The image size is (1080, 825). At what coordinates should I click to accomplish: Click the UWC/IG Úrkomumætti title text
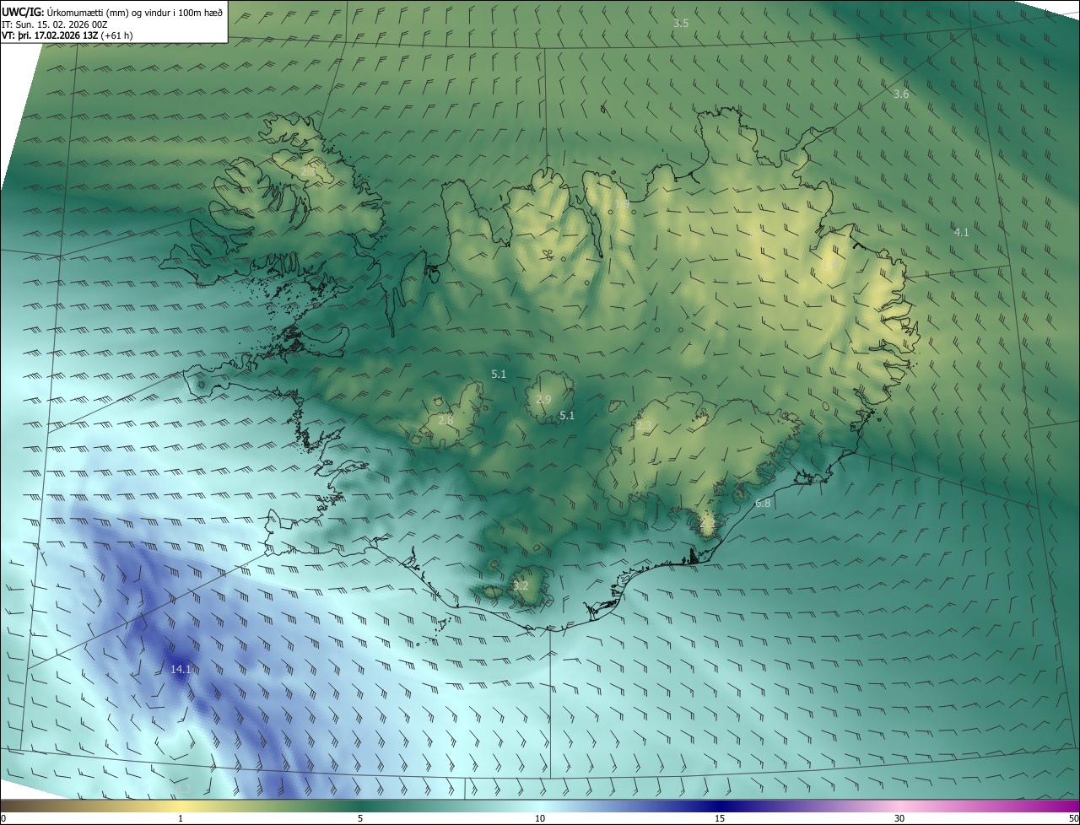[x=112, y=12]
